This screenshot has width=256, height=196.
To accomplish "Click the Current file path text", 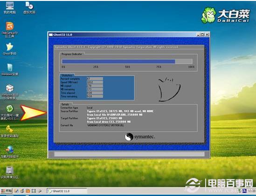I will click(x=105, y=125).
